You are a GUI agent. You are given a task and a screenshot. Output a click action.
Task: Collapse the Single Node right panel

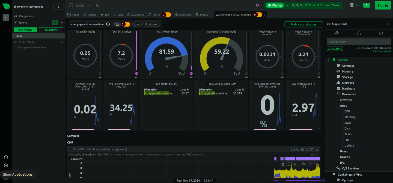click(x=389, y=24)
